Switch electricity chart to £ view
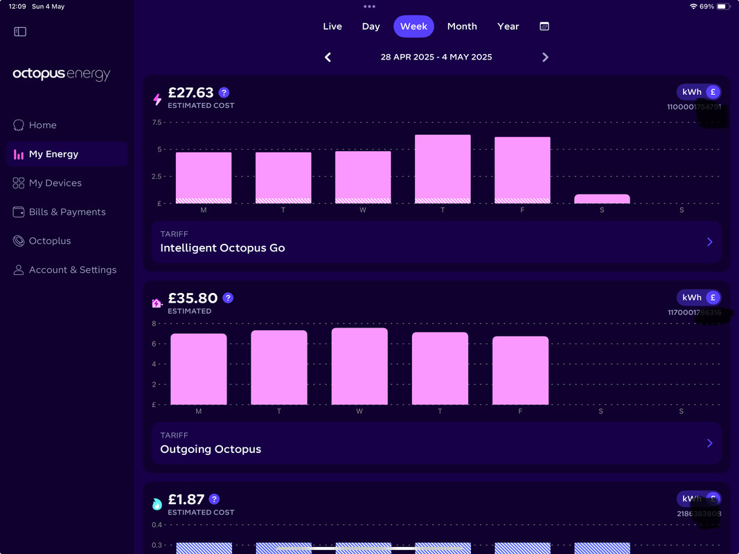 (x=713, y=92)
